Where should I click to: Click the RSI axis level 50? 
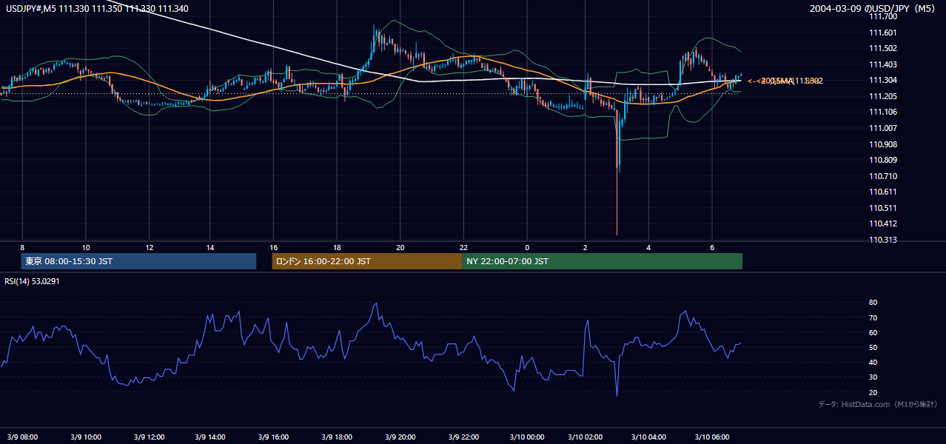tap(873, 347)
